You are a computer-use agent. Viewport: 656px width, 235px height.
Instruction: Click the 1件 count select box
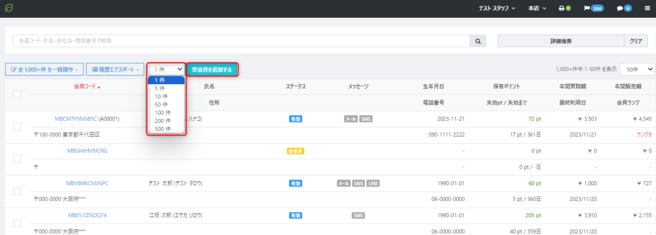(166, 70)
